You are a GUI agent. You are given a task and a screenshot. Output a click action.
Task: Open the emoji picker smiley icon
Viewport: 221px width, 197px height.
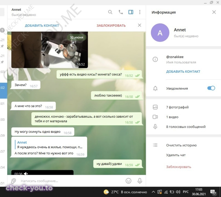128,181
